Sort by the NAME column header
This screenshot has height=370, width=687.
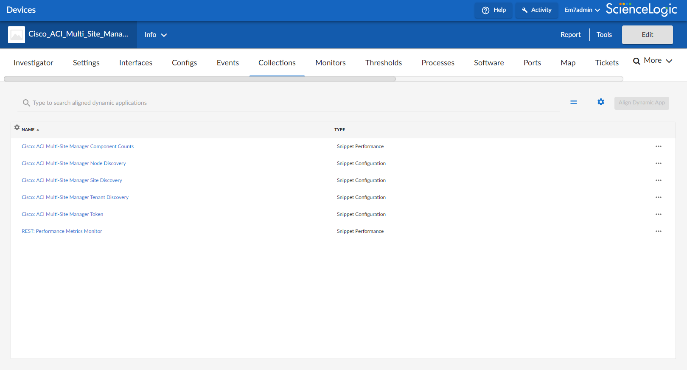tap(30, 130)
